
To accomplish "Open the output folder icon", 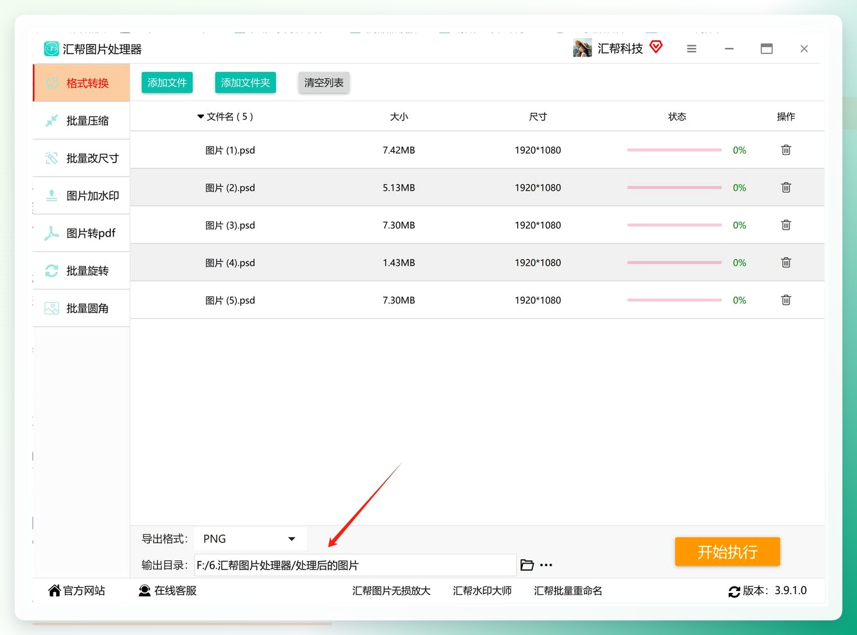I will 527,565.
